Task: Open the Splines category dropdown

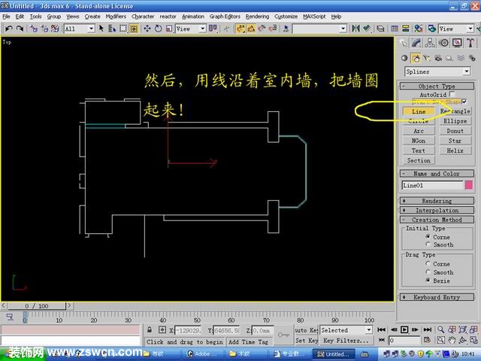Action: [x=437, y=71]
